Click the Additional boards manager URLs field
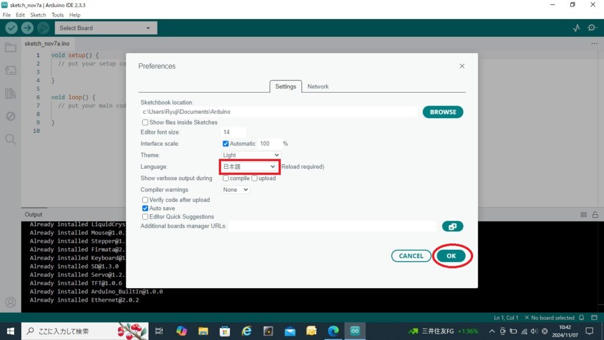The height and width of the screenshot is (340, 604). 333,226
